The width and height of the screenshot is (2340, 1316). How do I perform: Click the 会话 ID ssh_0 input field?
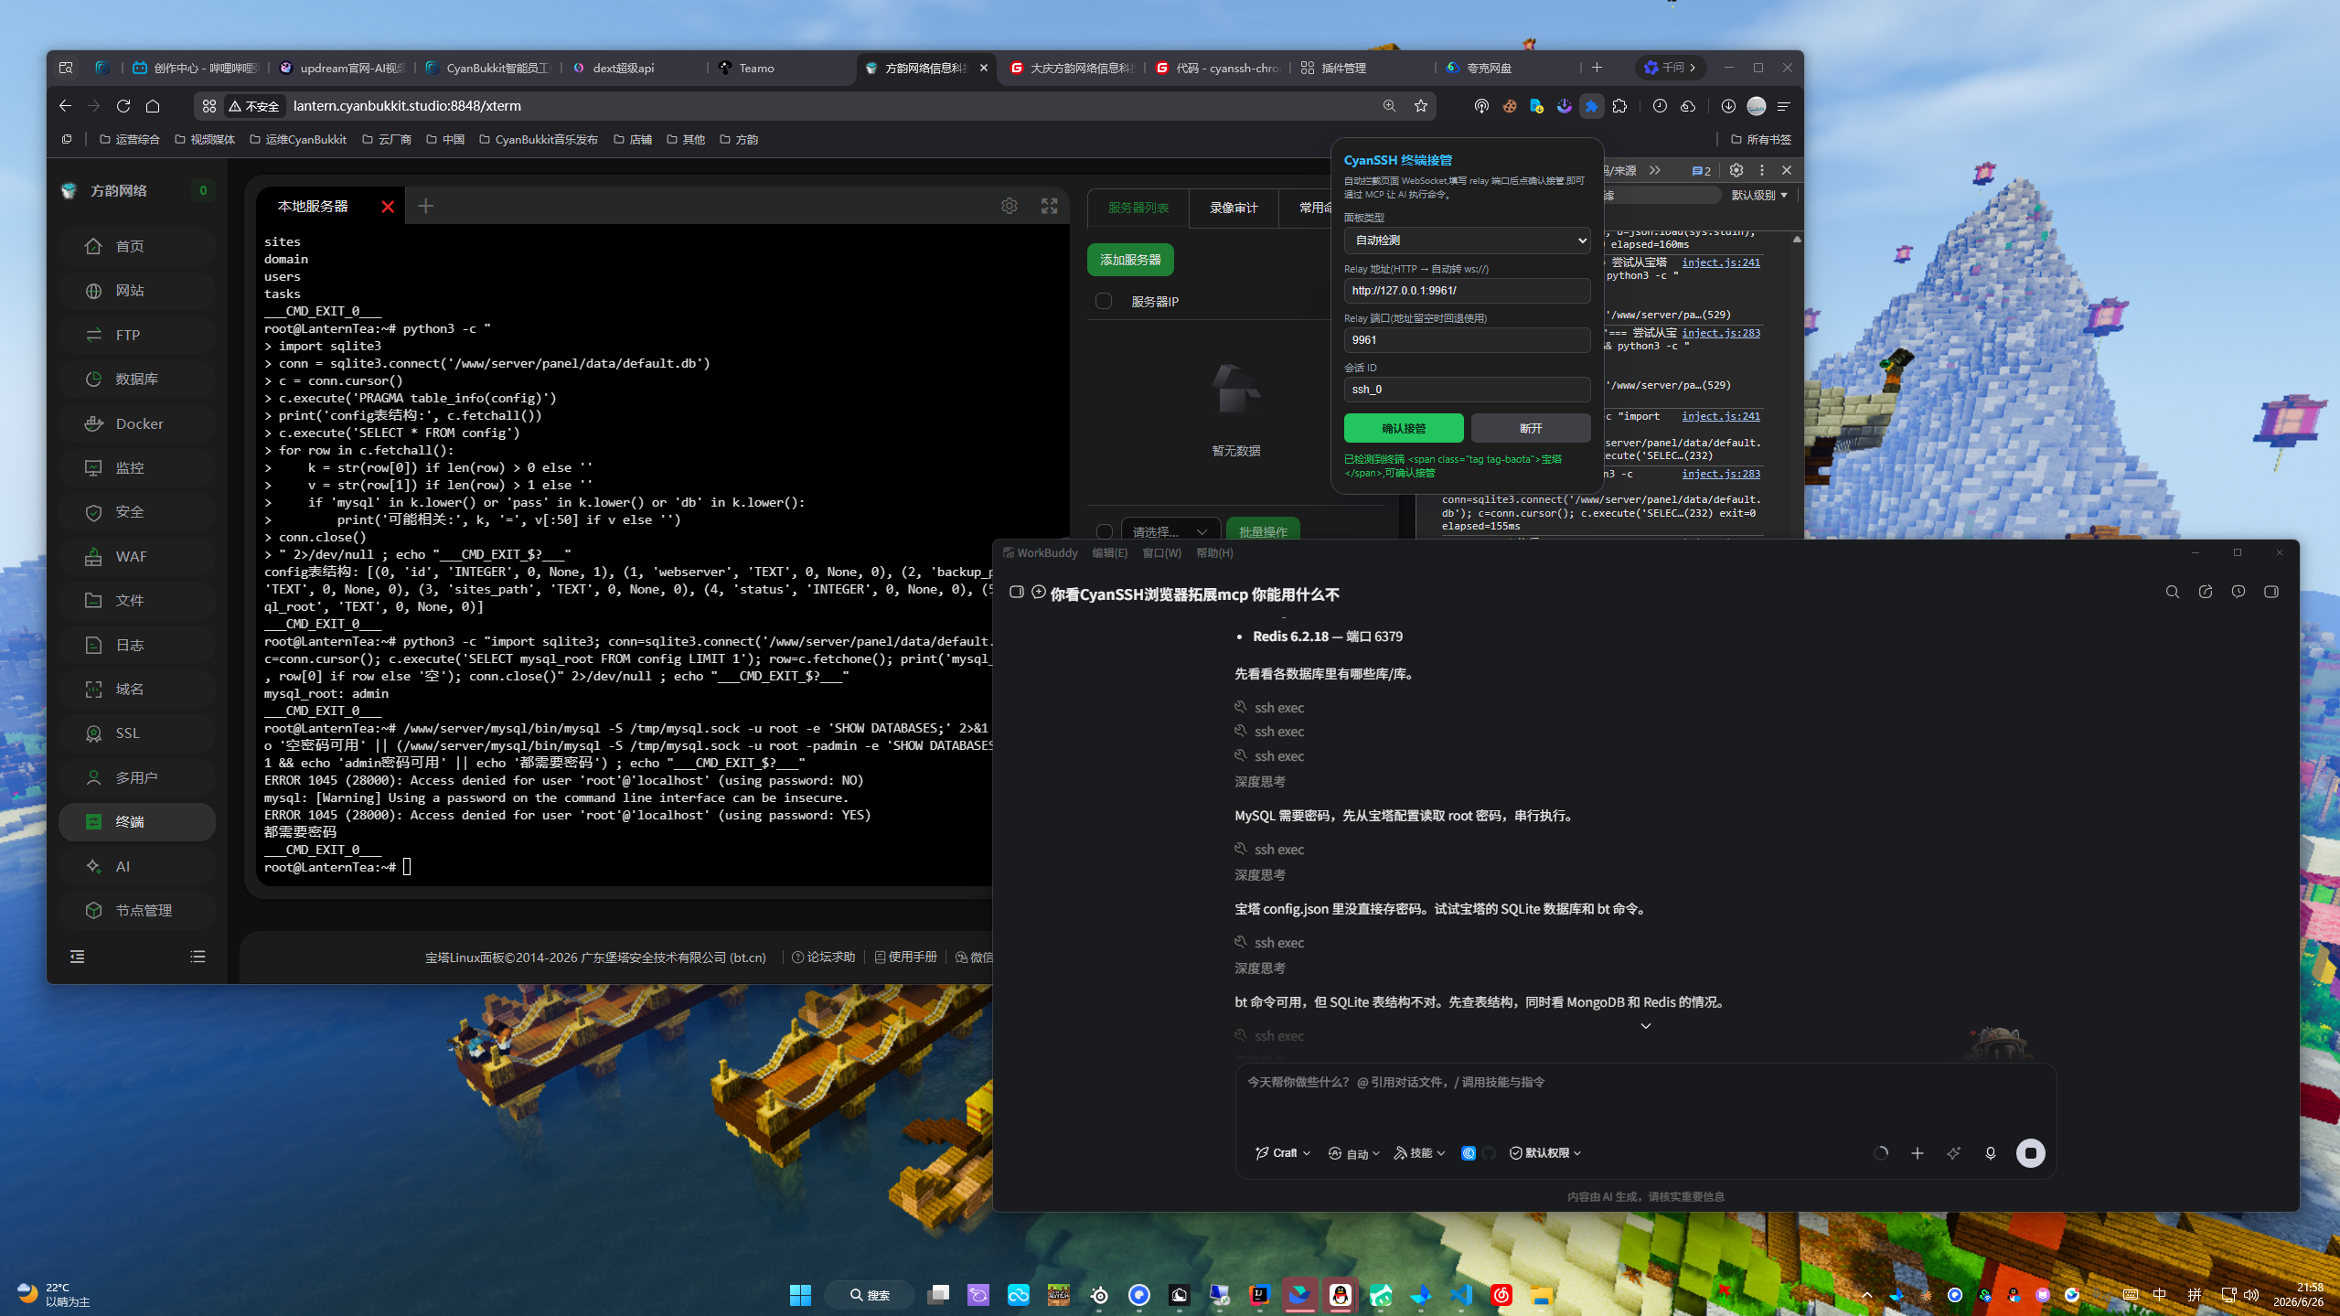(1467, 389)
